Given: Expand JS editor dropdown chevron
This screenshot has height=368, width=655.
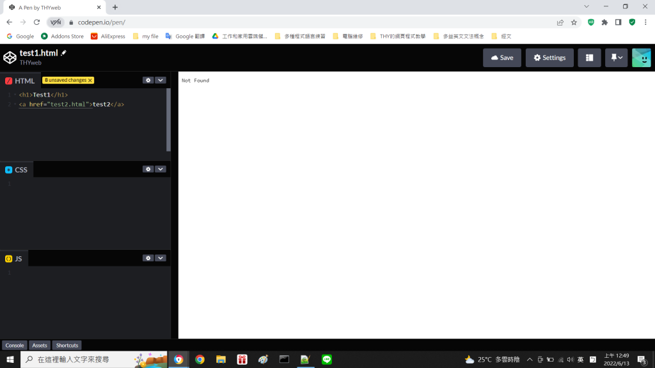Looking at the screenshot, I should click(x=161, y=258).
